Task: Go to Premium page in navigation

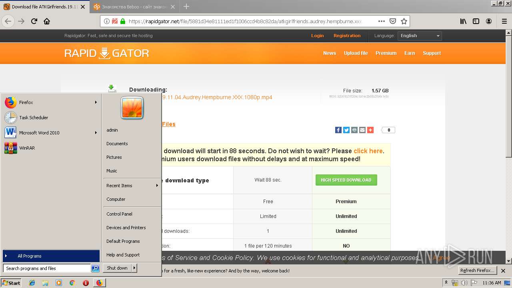Action: pos(386,53)
